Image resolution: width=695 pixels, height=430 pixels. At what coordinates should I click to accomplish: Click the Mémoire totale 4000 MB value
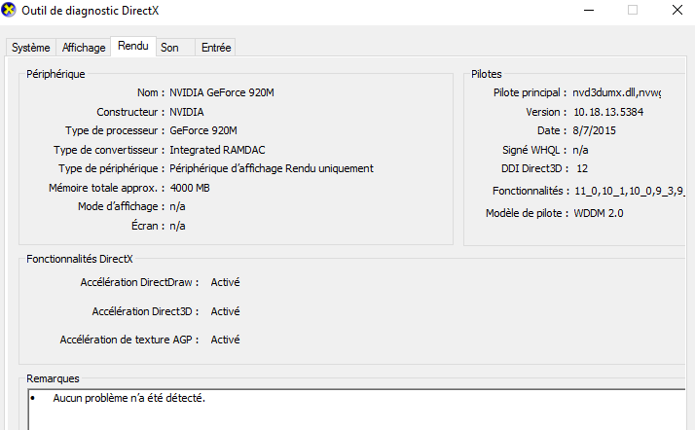[x=190, y=188]
